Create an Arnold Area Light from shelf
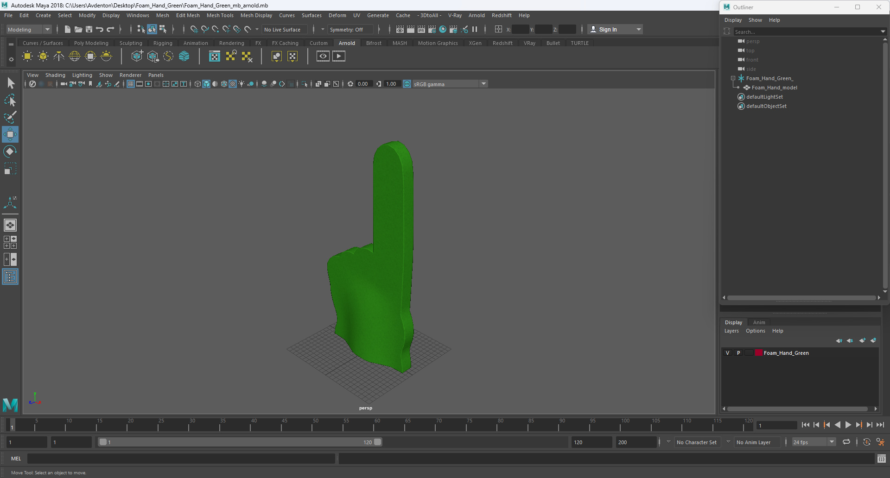The width and height of the screenshot is (890, 478). (x=27, y=57)
